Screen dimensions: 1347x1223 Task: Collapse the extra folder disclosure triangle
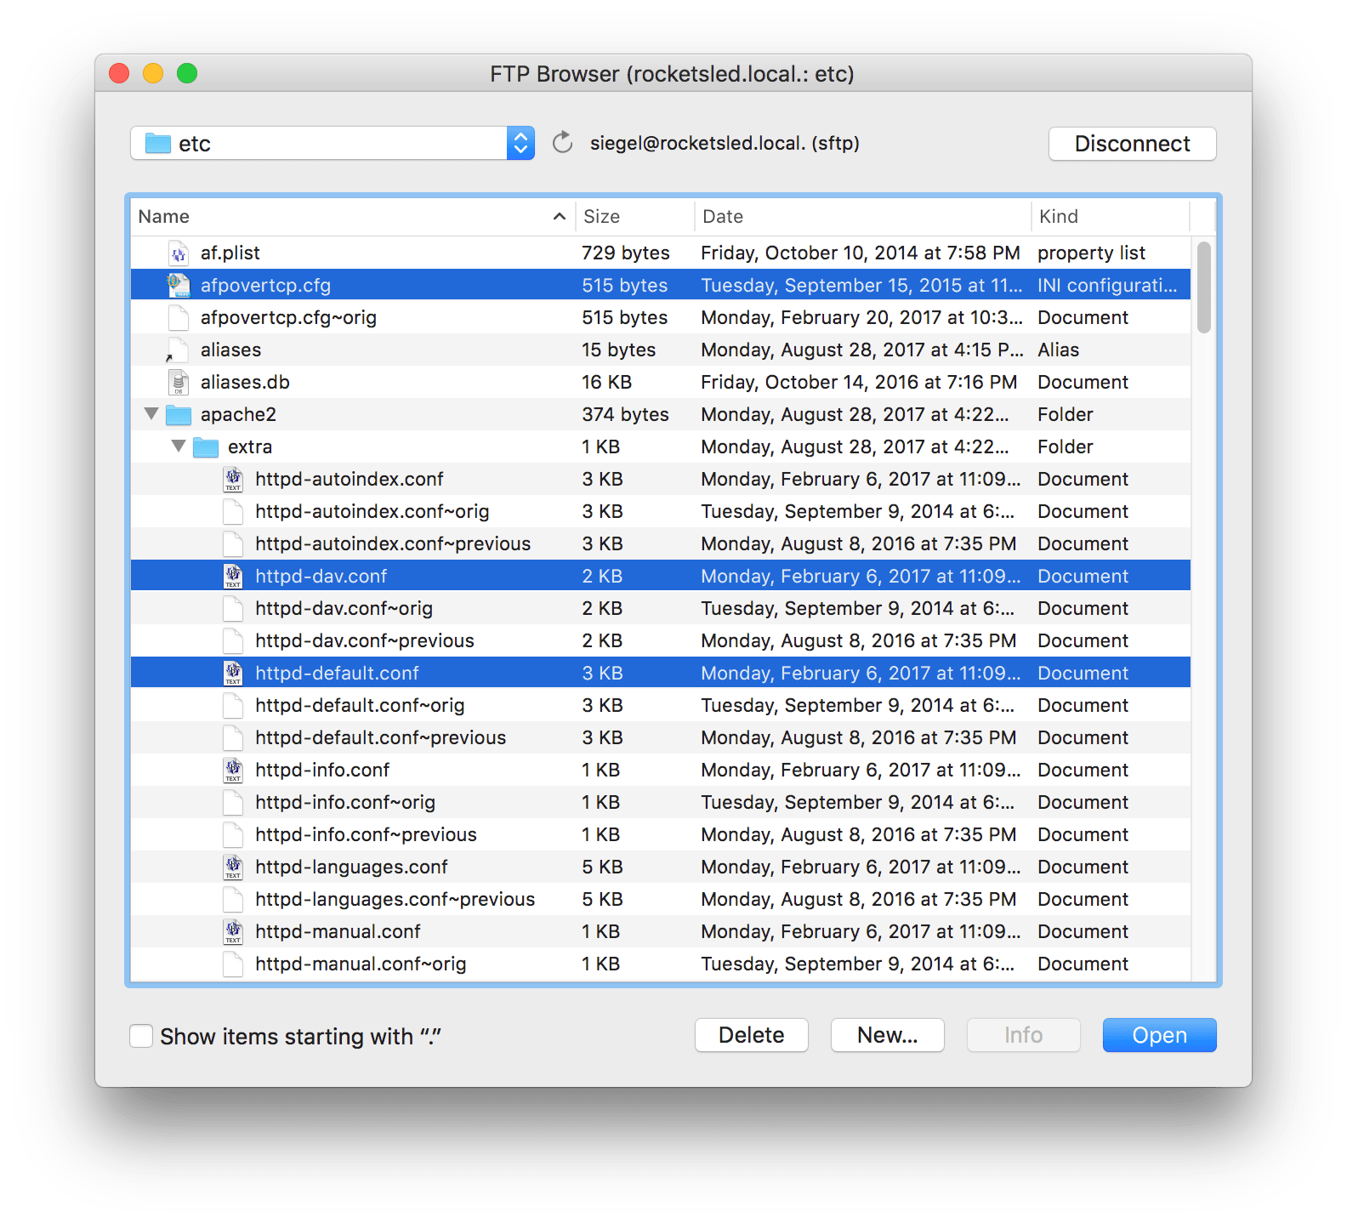pos(179,447)
